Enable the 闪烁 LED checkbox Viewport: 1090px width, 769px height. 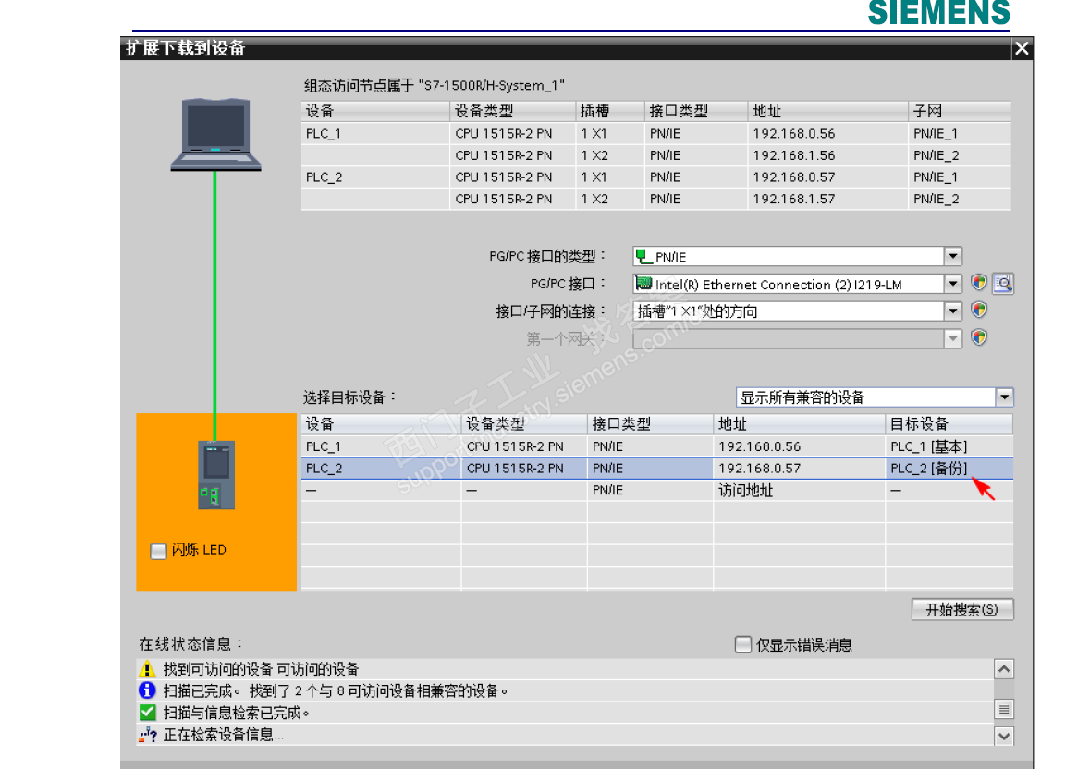click(158, 551)
